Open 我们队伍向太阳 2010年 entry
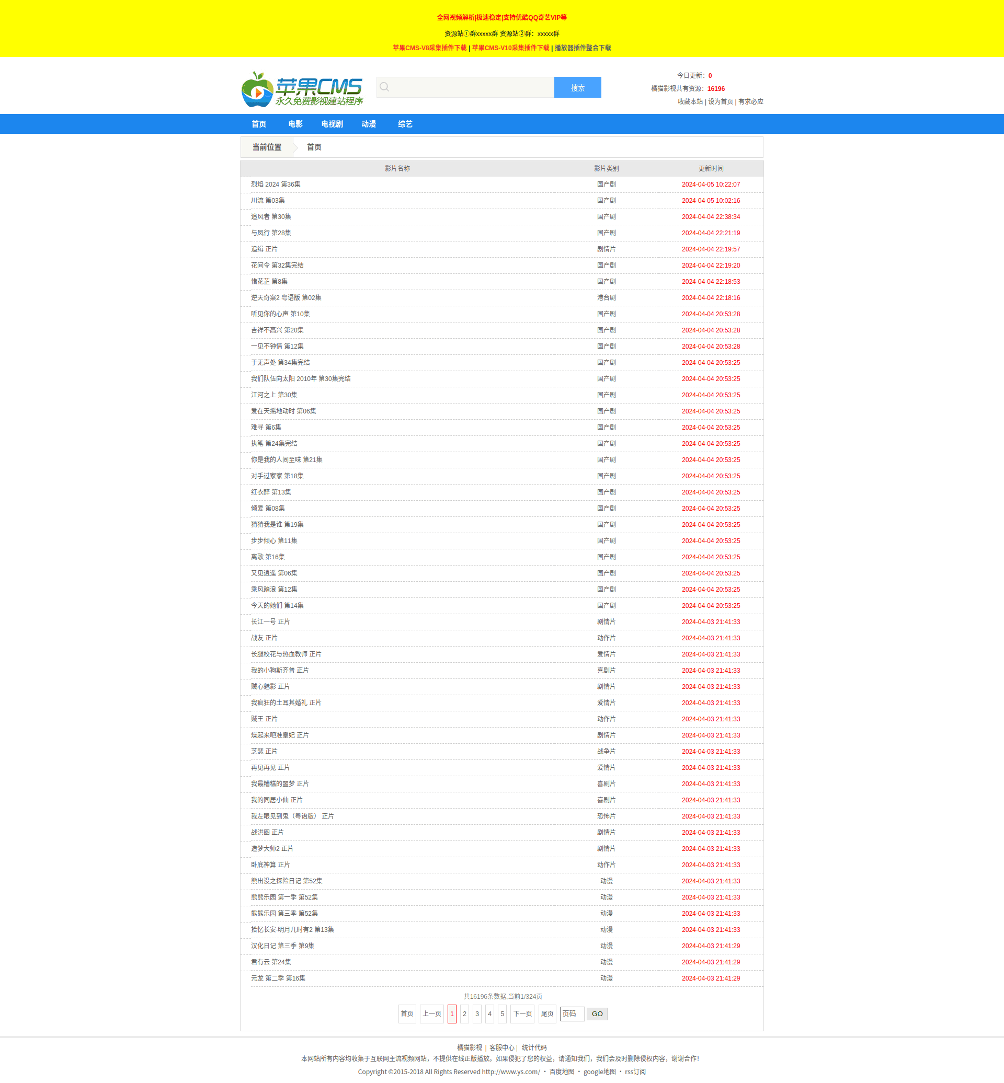The image size is (1004, 1083). [301, 378]
